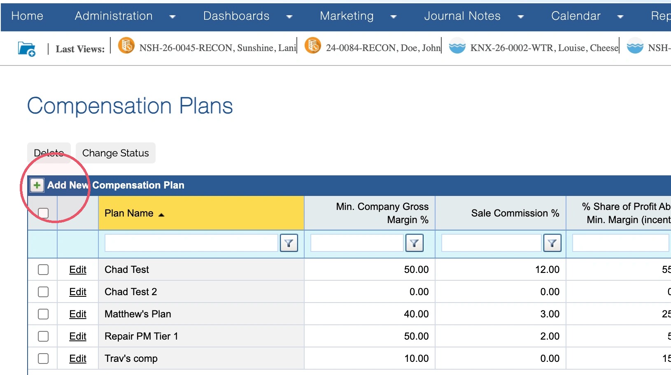Viewport: 671px width, 375px height.
Task: Click the Sale Commission % filter icon
Action: 552,243
